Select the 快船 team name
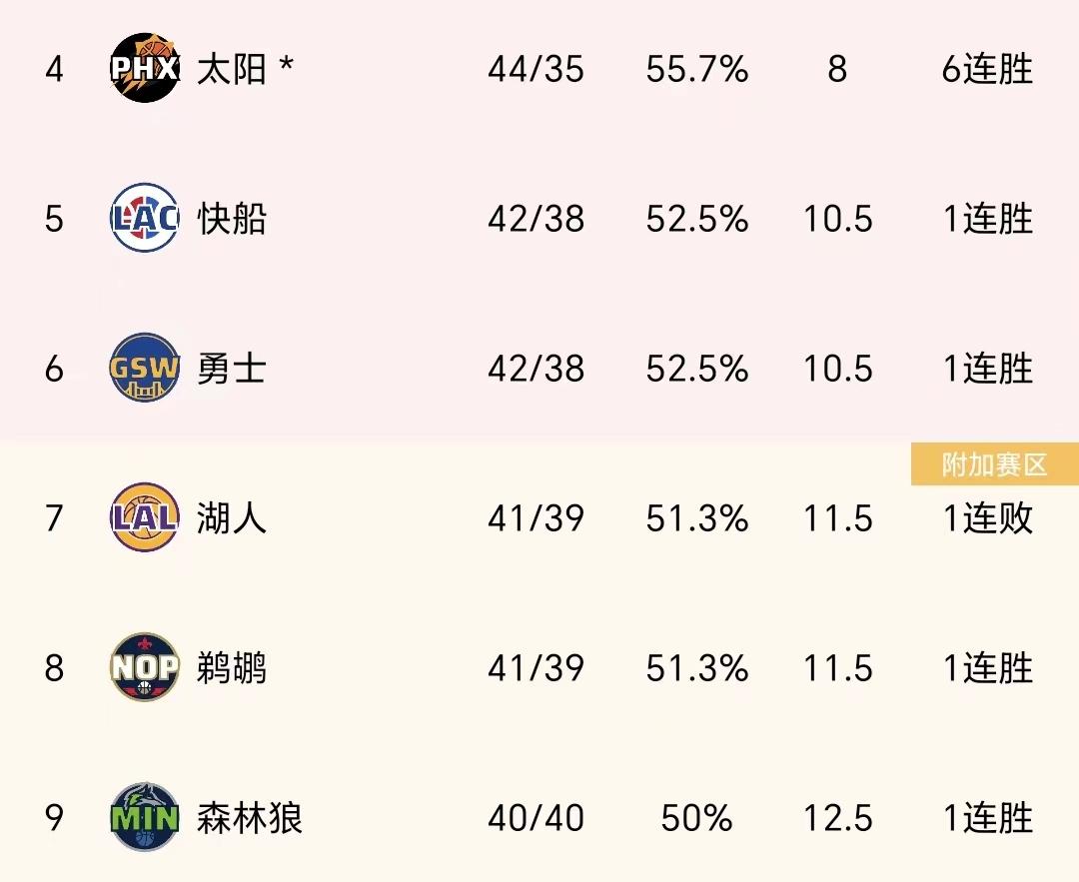 click(232, 219)
